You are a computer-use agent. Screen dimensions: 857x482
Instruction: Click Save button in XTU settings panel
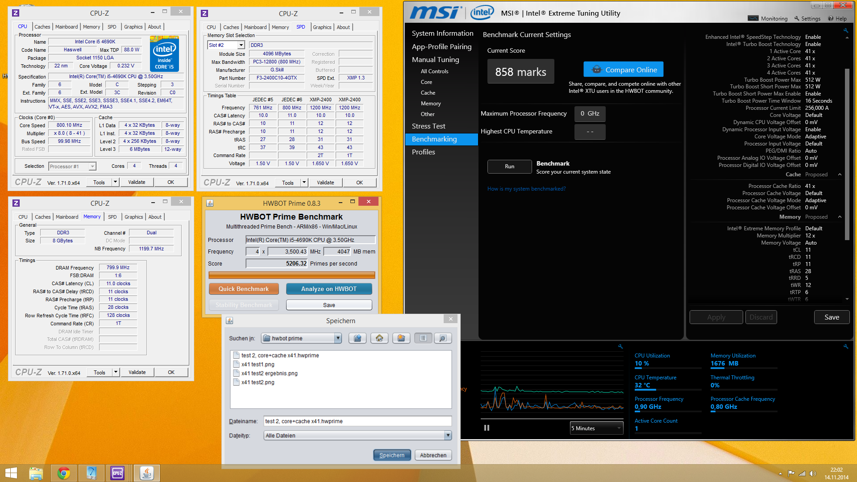click(x=832, y=317)
